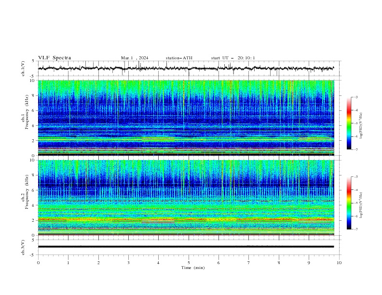Click the ch.2 spectrogram color scale bar
Screen dimensions: 382x295
click(x=349, y=203)
